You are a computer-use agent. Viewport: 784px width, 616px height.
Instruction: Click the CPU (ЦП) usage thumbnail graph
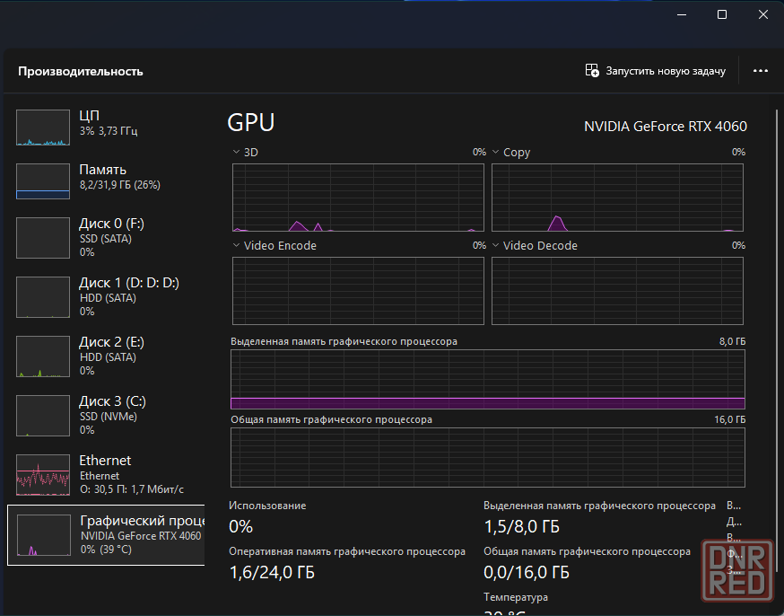[43, 128]
